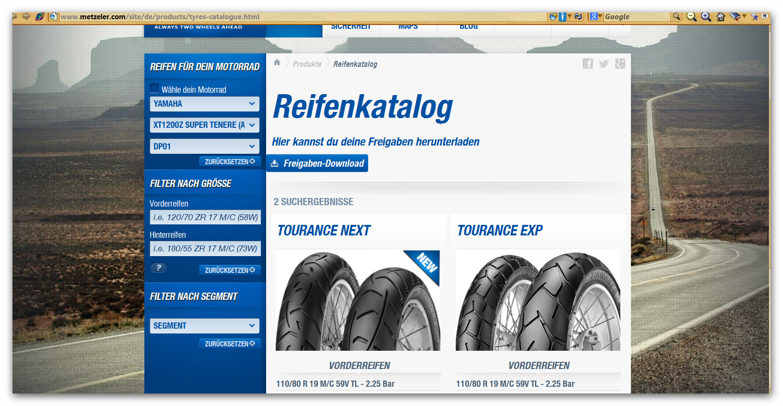
Task: Click the Vorderreifen size input field
Action: click(x=205, y=217)
